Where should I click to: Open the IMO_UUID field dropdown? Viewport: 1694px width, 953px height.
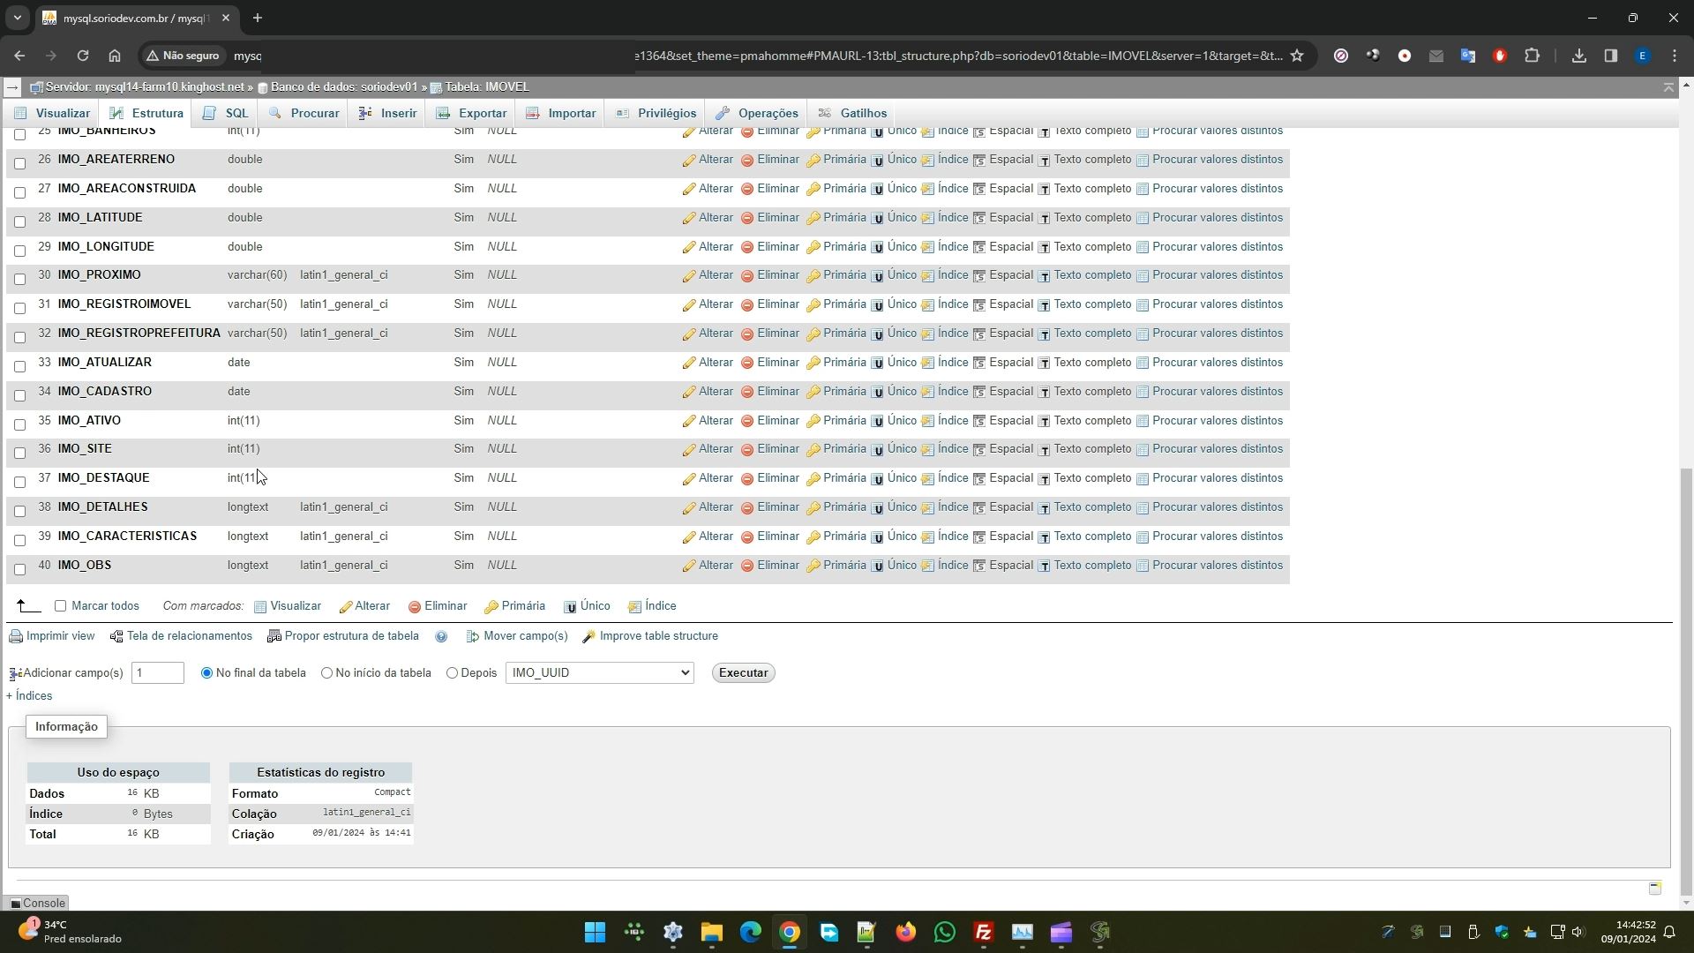pos(599,673)
